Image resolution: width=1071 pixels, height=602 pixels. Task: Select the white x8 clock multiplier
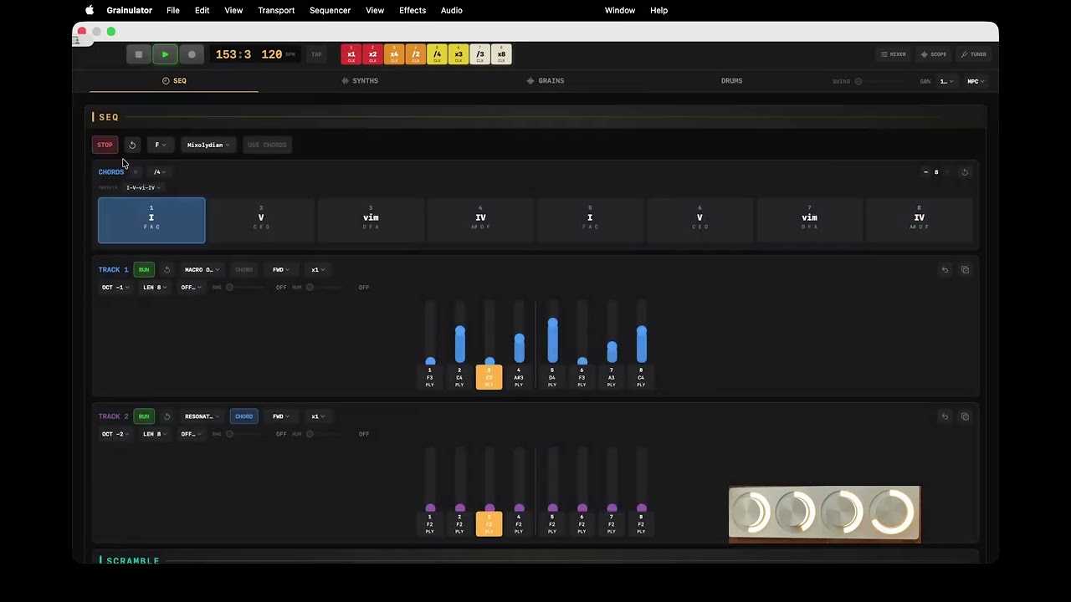click(501, 54)
